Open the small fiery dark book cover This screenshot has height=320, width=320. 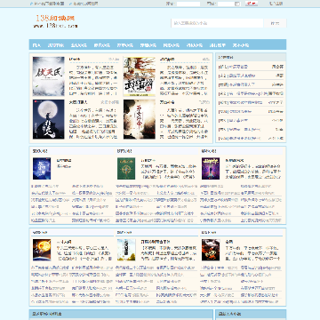point(211,250)
